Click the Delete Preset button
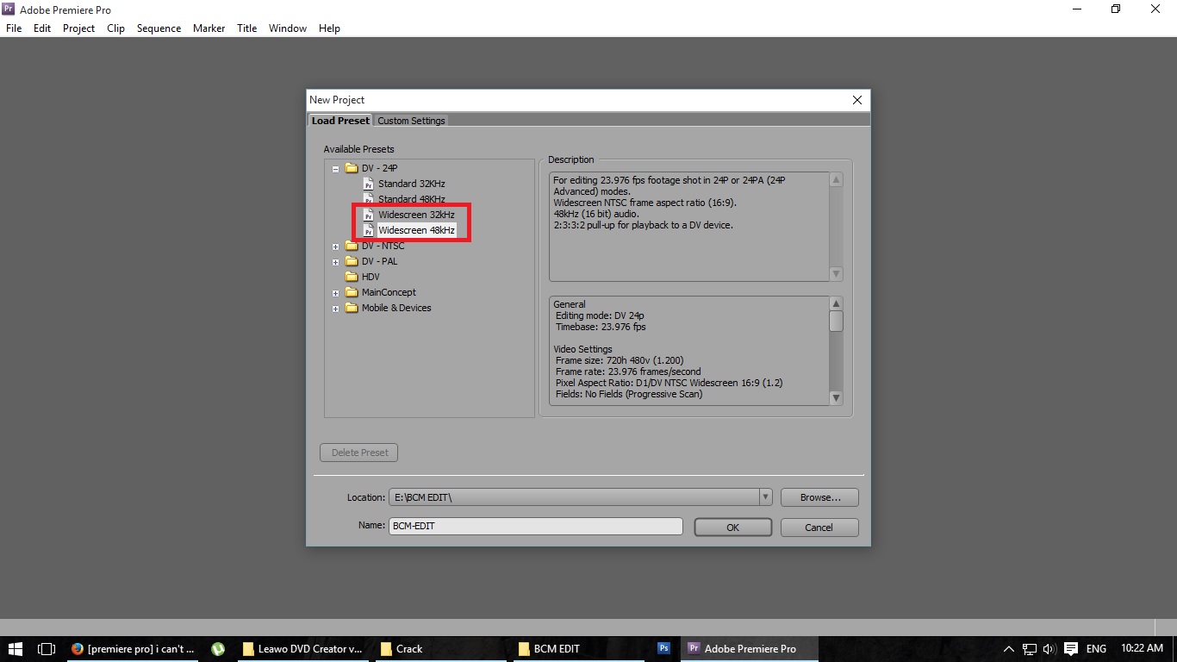Screen dimensions: 1177x662 [x=359, y=453]
